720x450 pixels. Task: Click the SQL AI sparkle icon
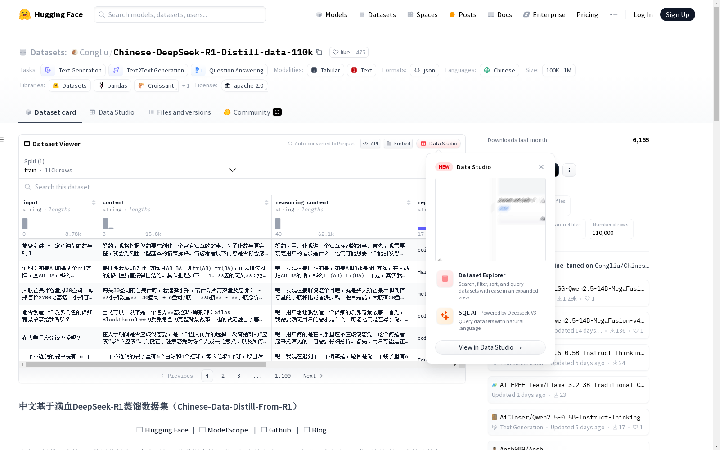(x=445, y=316)
